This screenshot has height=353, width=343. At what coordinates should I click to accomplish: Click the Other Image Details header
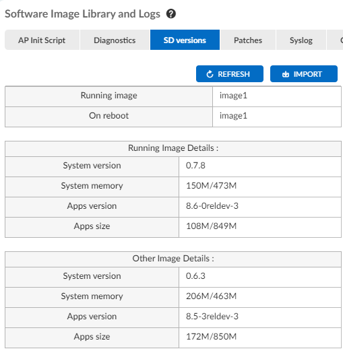173,259
